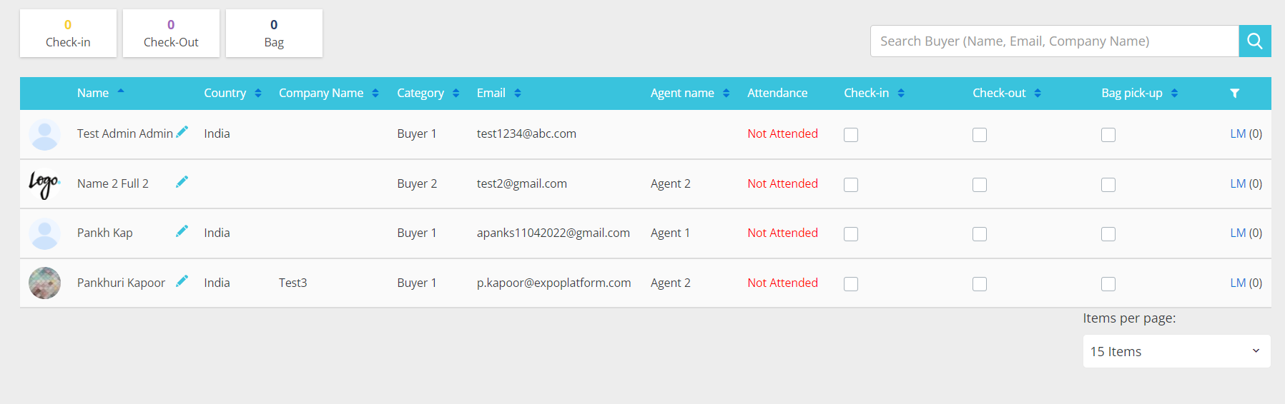Open LM link for Pankhuri Kapoor row

click(x=1238, y=283)
